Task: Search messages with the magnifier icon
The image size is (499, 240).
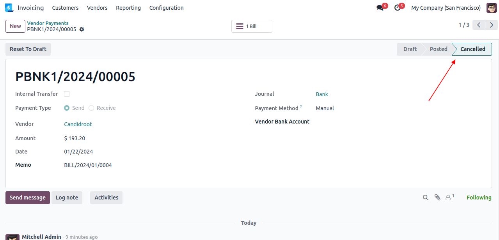Action: [x=426, y=198]
